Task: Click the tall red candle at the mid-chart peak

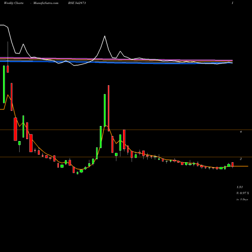Action: click(108, 108)
